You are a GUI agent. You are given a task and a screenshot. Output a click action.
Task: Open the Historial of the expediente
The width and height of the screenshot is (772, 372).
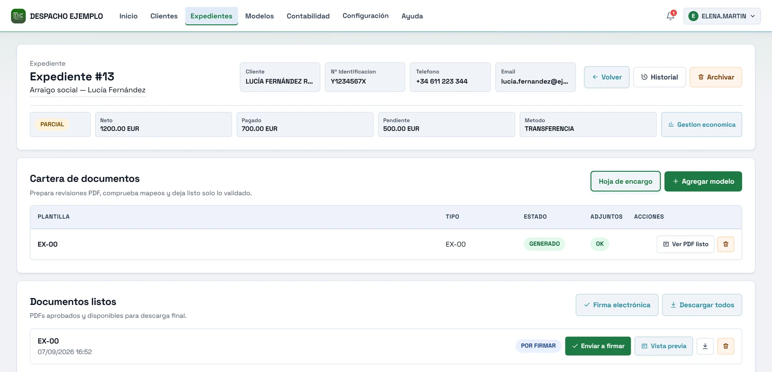(x=659, y=77)
